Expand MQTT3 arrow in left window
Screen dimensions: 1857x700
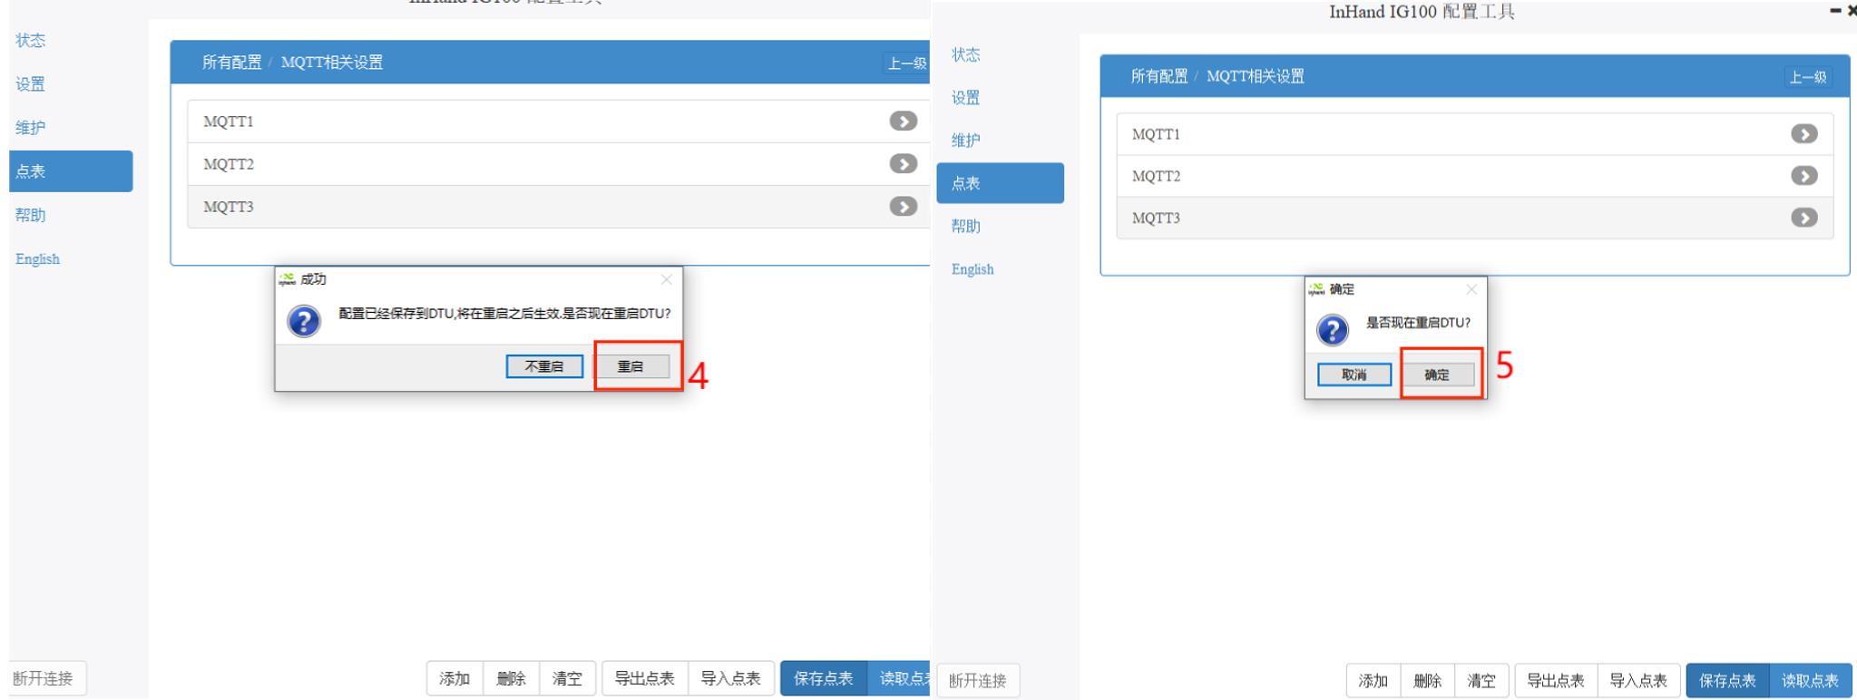(903, 207)
